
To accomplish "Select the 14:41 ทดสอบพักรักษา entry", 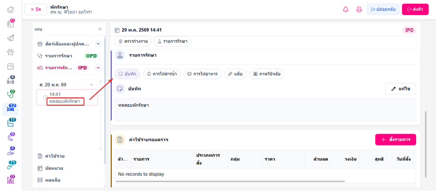I will click(x=67, y=97).
